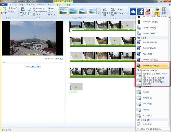Add videos and photos
Viewport: 171px width, 132px height.
(23, 11)
